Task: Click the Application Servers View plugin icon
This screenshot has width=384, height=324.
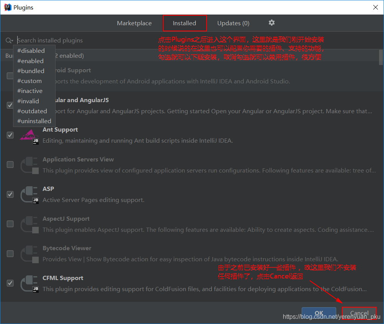Action: pos(29,165)
